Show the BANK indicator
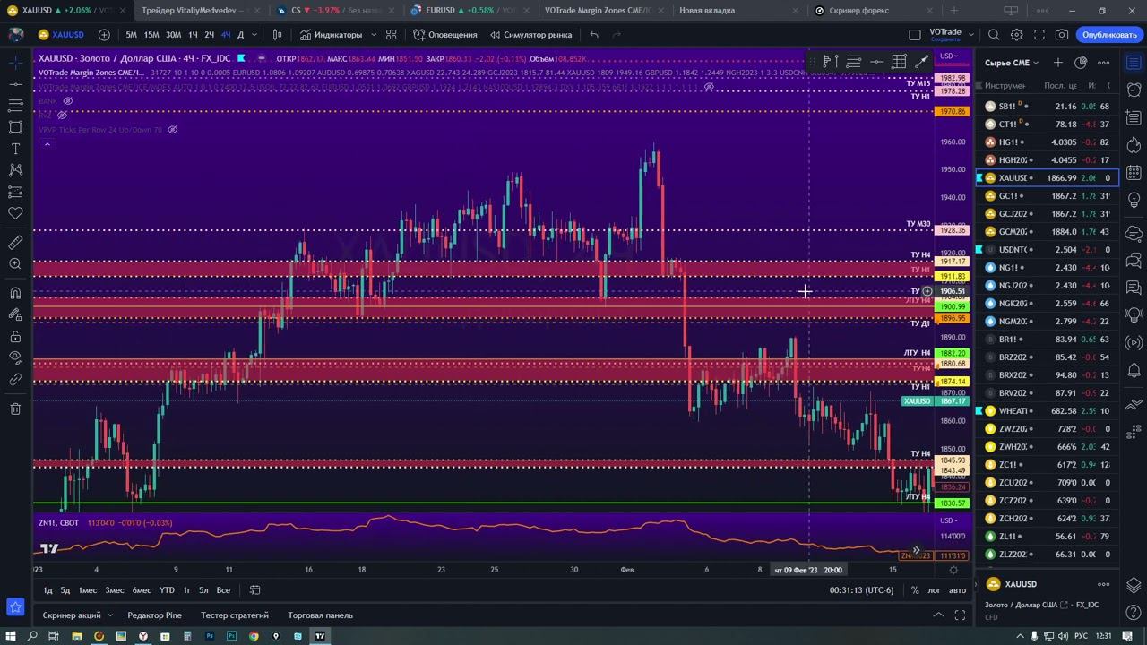Screen dimensions: 1147x645 (68, 101)
